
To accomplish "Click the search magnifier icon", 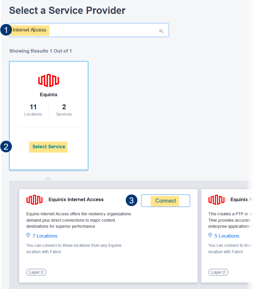I will pos(161,31).
